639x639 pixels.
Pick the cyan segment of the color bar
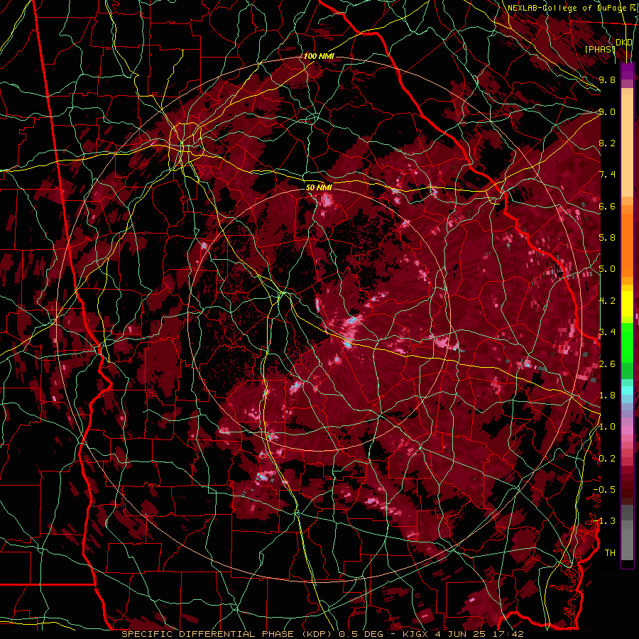click(x=627, y=390)
